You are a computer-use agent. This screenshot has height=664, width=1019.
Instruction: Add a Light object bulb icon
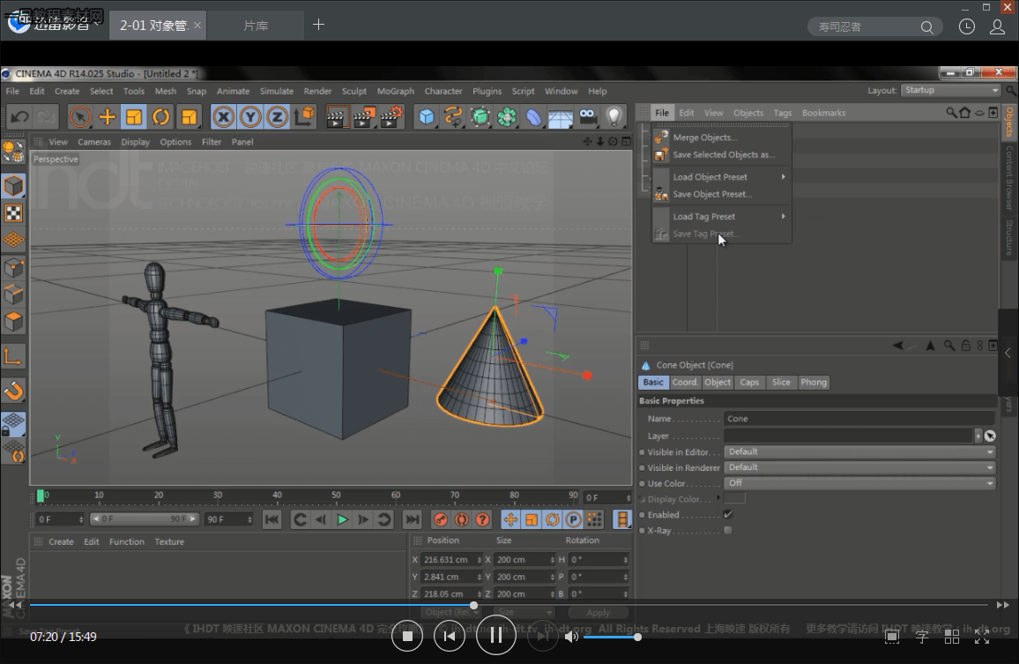coord(614,117)
